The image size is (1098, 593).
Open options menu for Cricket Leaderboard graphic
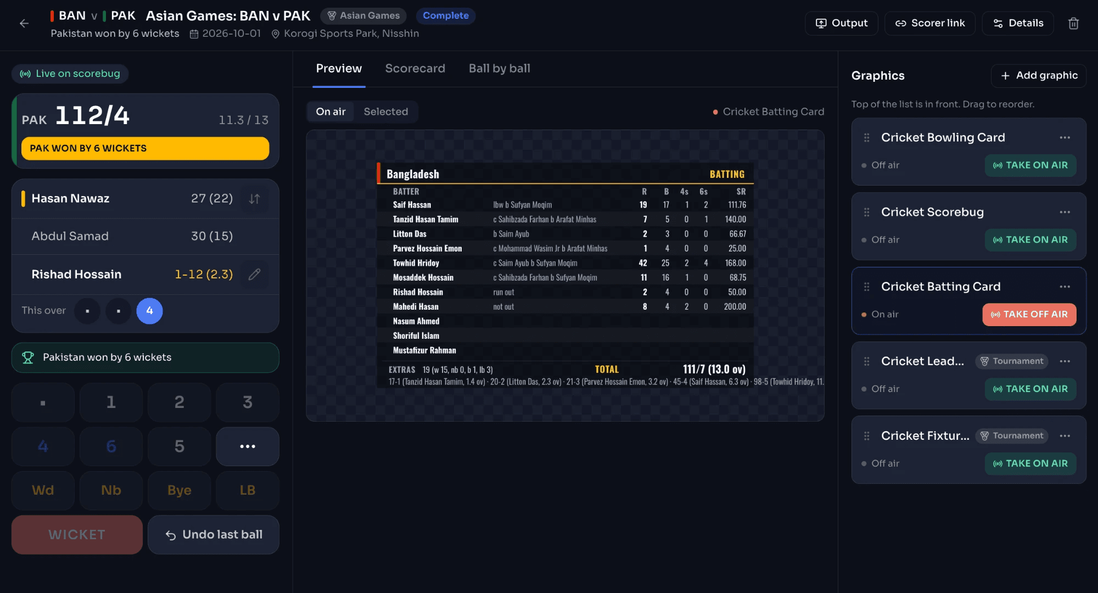[1065, 361]
